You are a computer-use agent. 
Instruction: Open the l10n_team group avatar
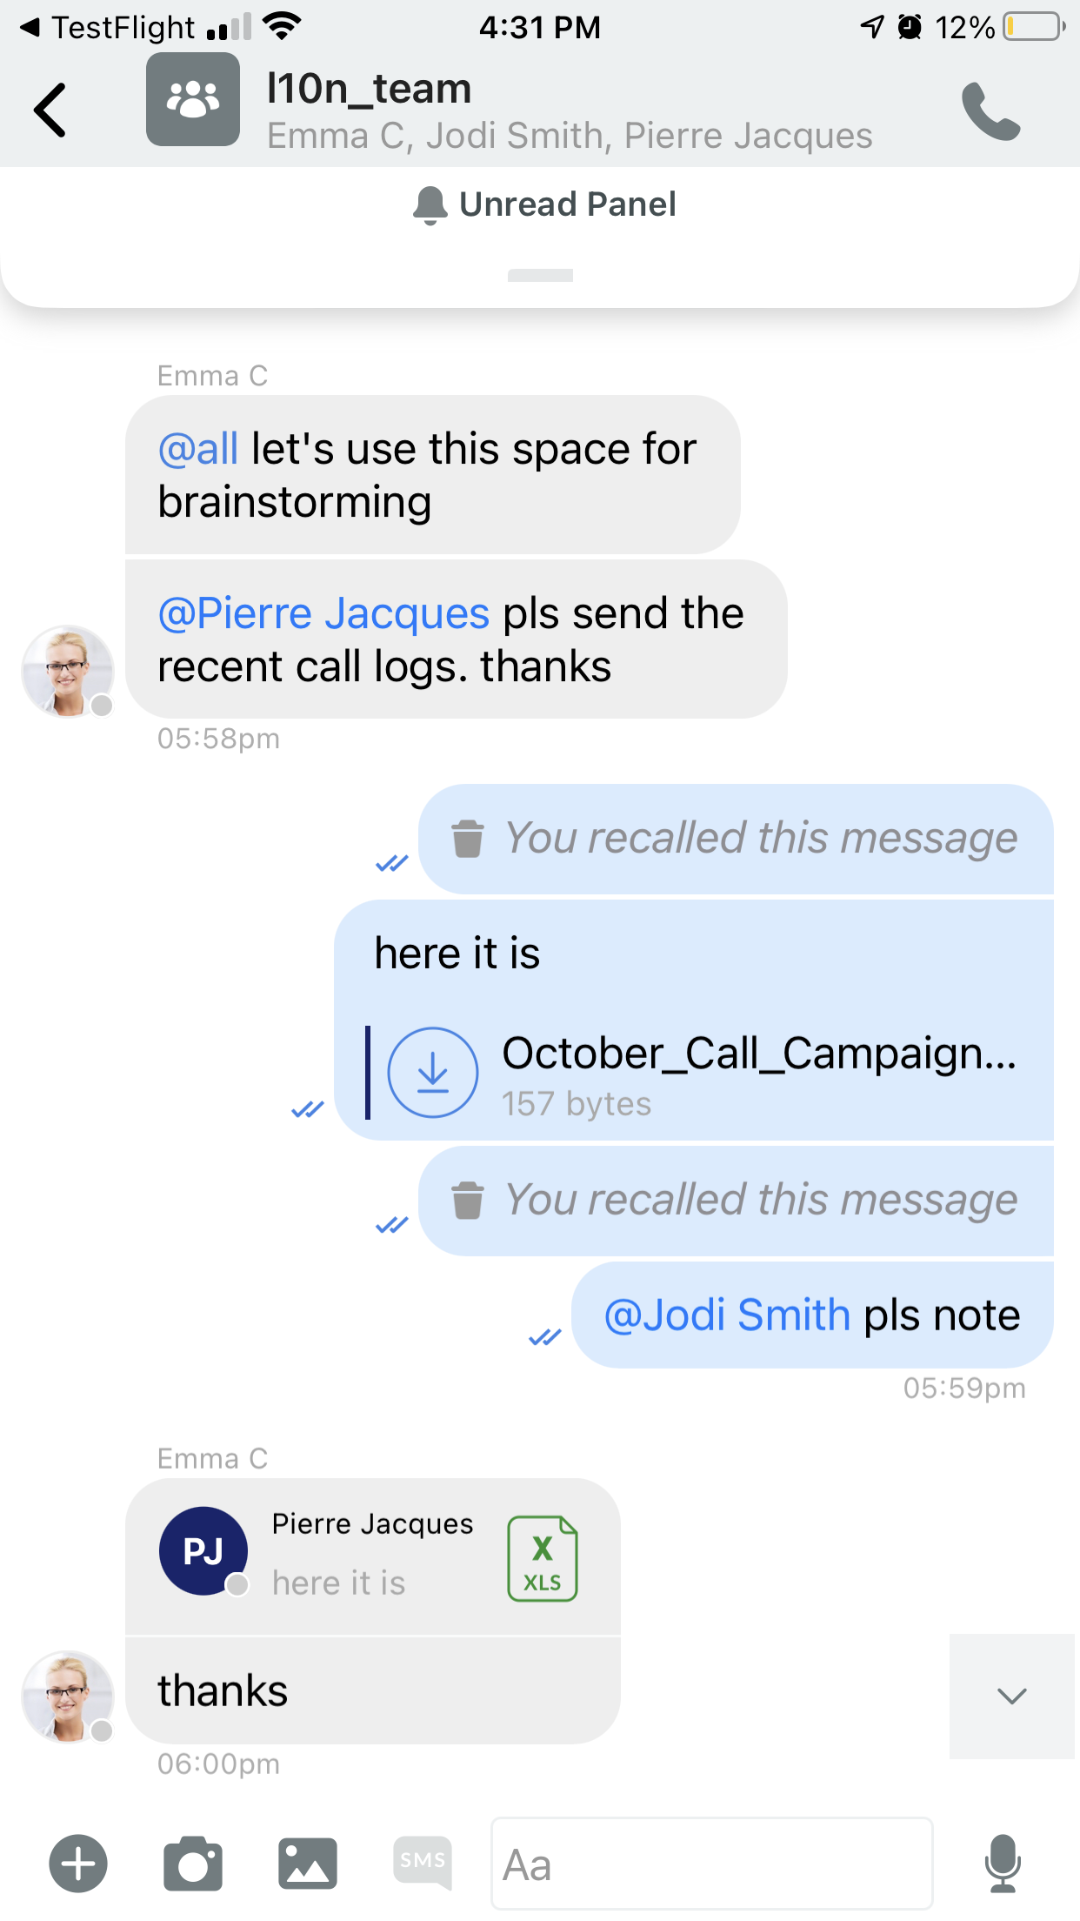(x=193, y=100)
